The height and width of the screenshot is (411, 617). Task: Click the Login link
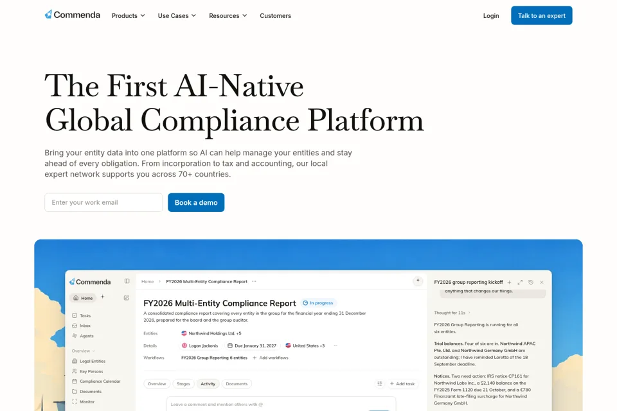(491, 15)
